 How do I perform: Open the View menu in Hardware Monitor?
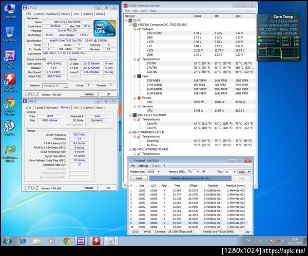pyautogui.click(x=143, y=11)
